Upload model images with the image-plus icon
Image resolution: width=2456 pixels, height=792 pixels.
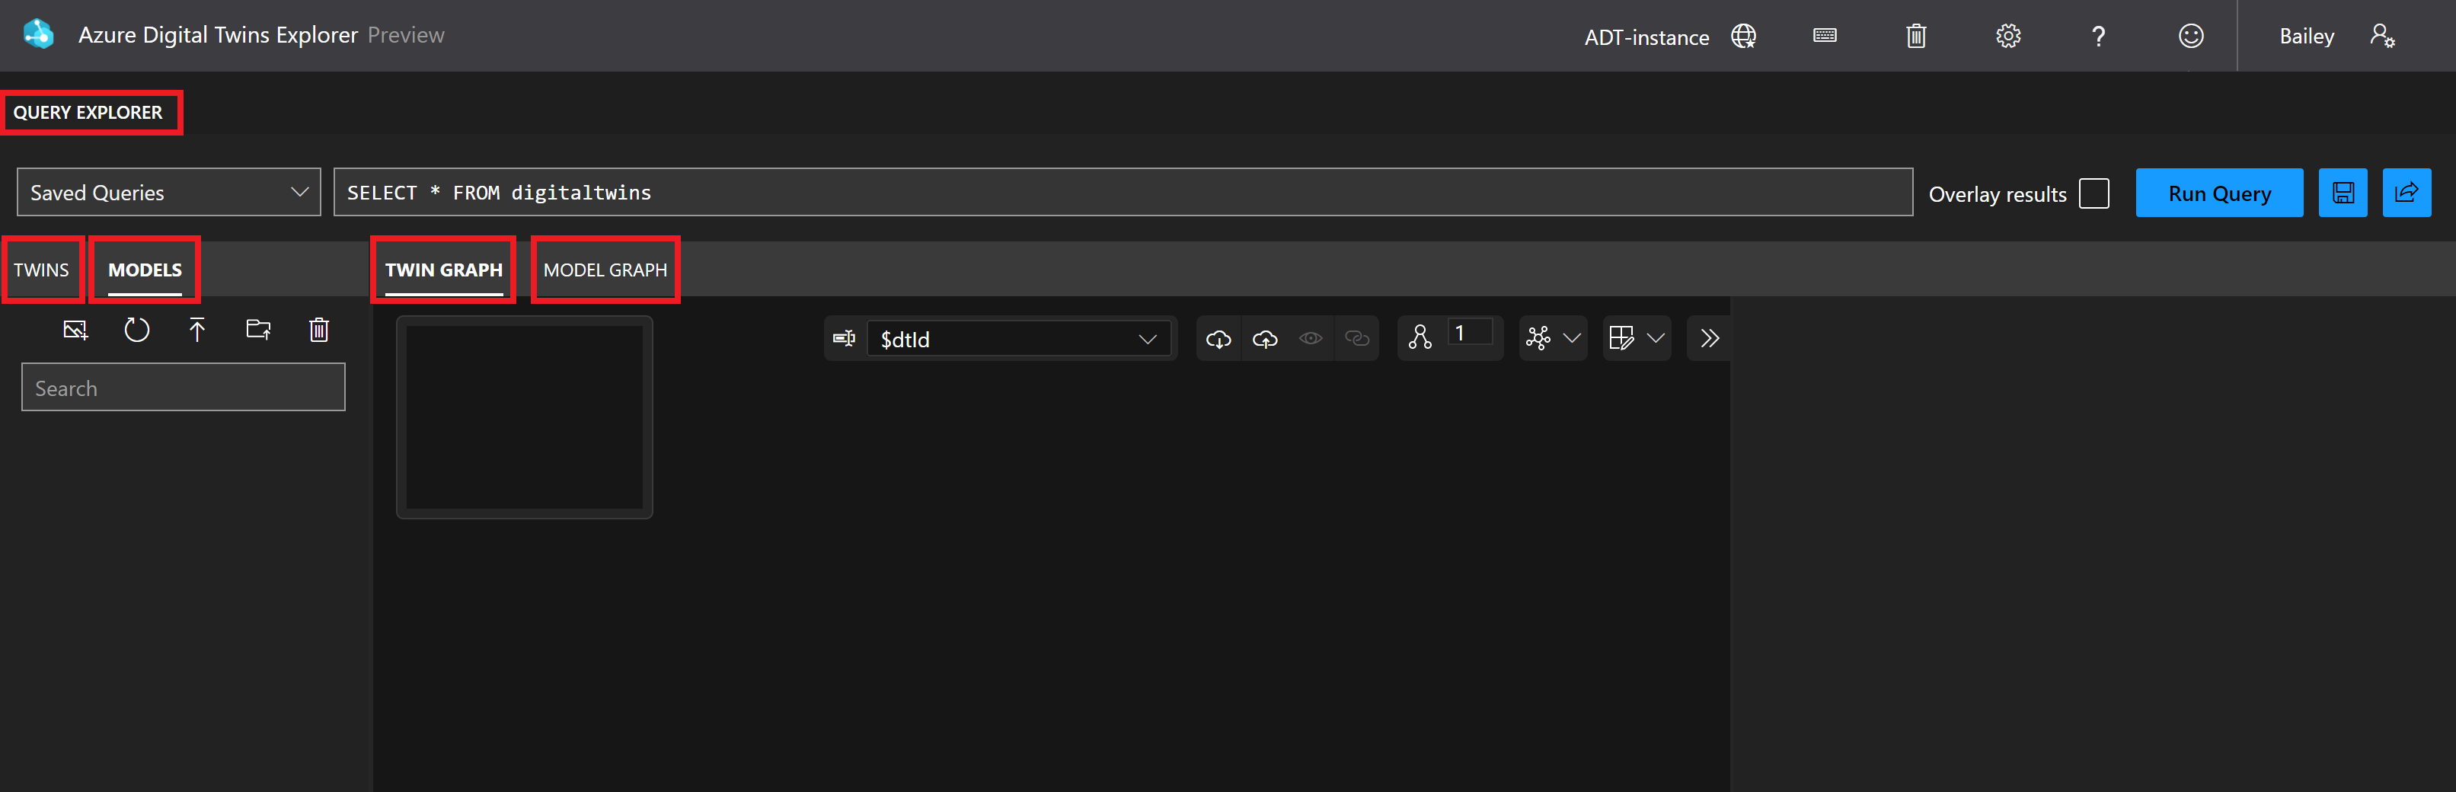pos(75,330)
